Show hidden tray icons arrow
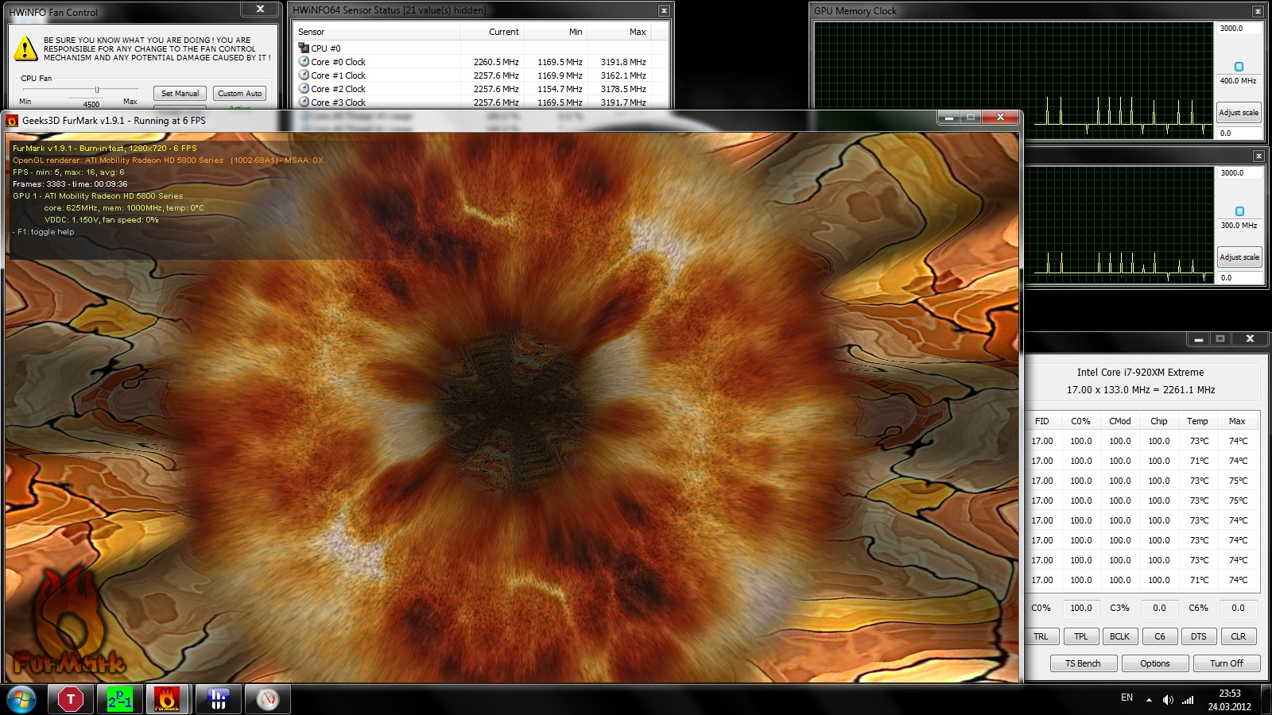The width and height of the screenshot is (1272, 715). coord(1148,700)
